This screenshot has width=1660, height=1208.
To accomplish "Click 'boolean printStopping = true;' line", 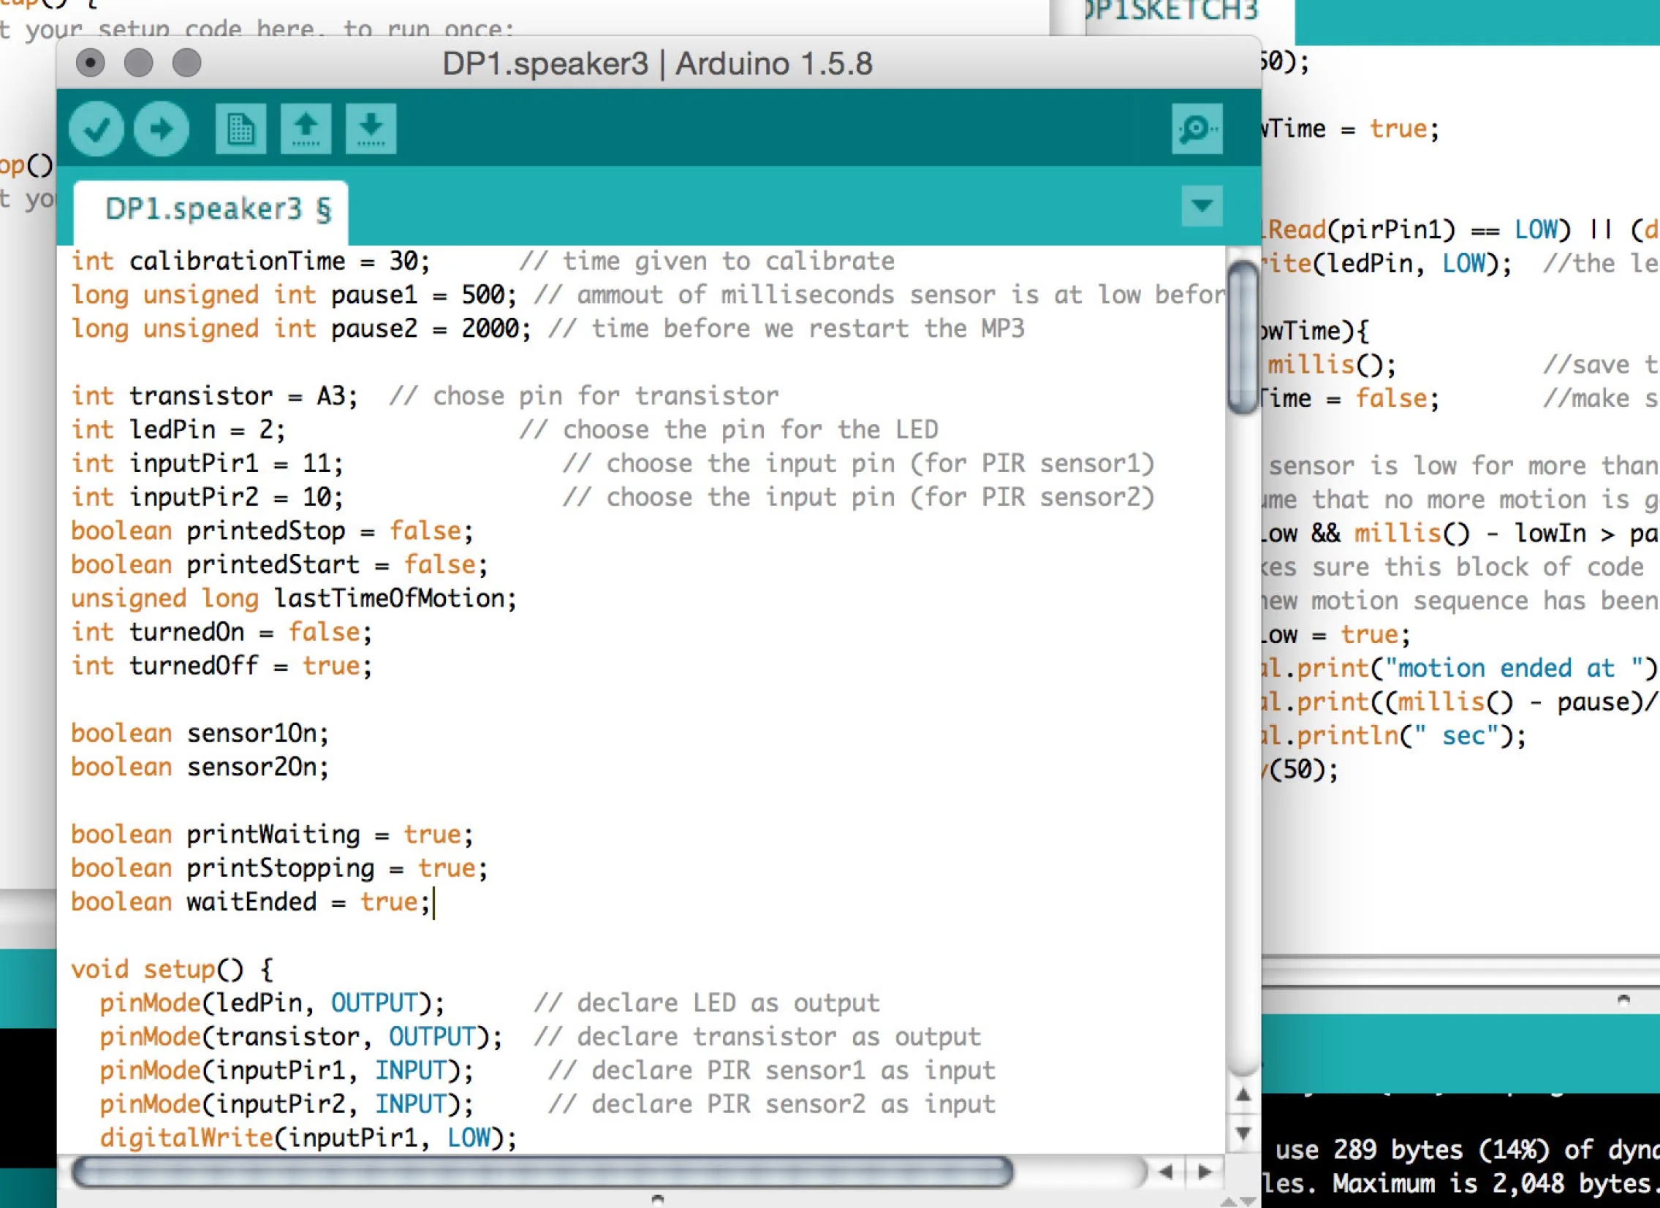I will coord(280,867).
